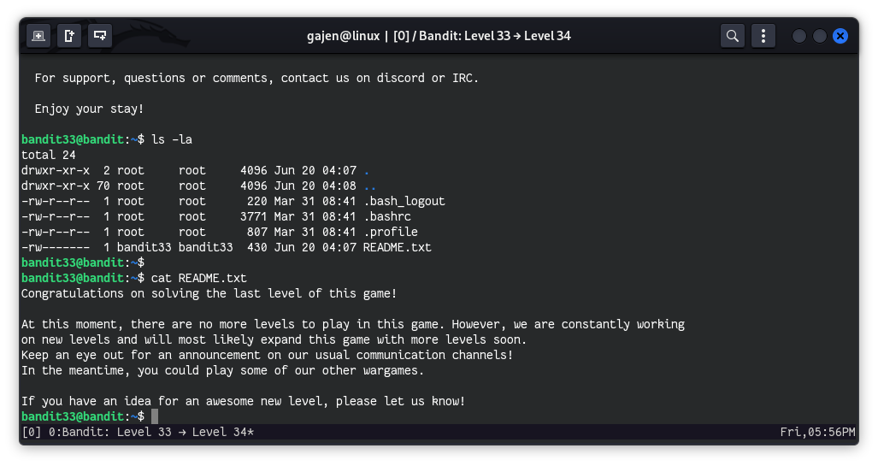Click the tmux clock showing Fri,05:56PM
Image resolution: width=878 pixels, height=466 pixels.
(817, 432)
